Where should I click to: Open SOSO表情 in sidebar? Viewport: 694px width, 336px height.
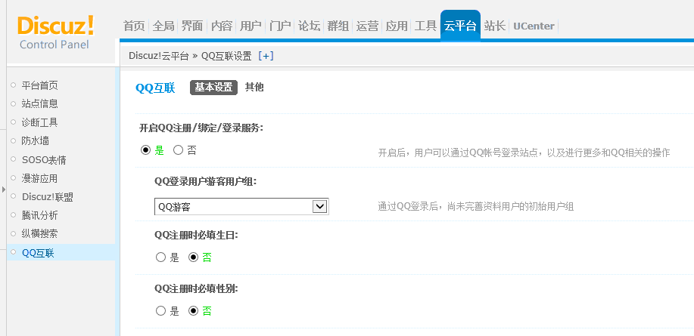pyautogui.click(x=44, y=160)
